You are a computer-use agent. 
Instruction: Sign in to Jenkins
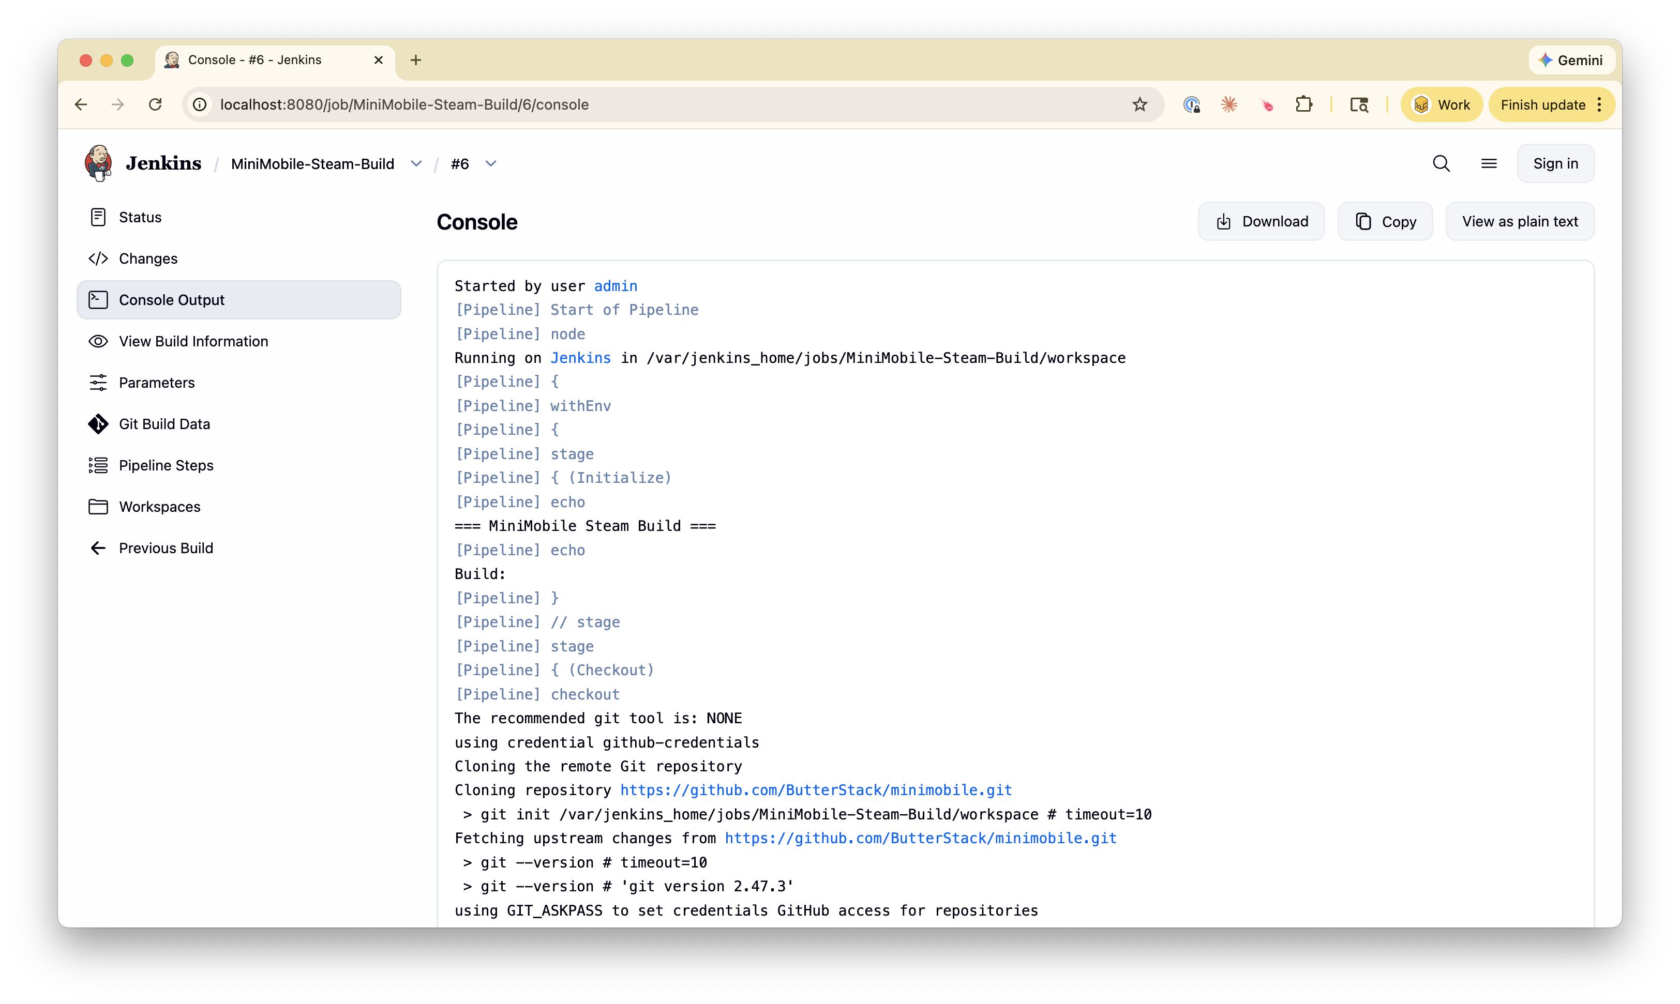[x=1555, y=163]
